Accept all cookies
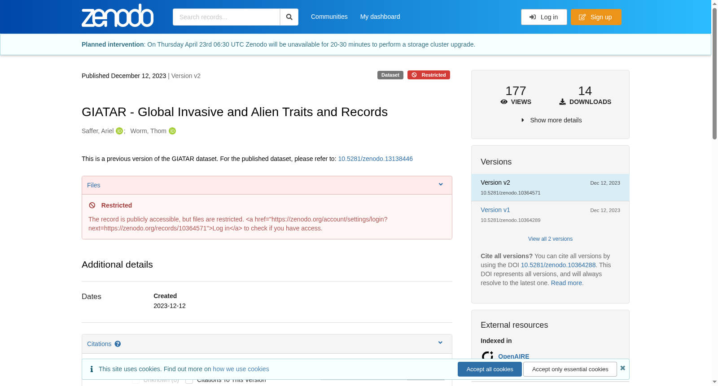This screenshot has height=386, width=718. click(490, 369)
